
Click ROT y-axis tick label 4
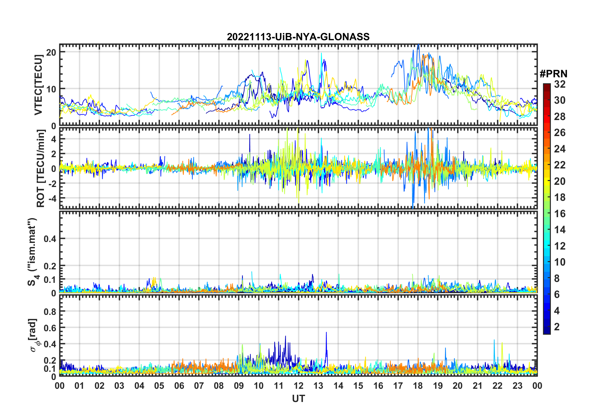[54, 139]
